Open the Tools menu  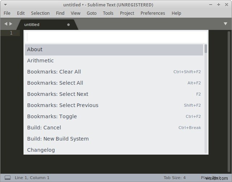coord(108,13)
